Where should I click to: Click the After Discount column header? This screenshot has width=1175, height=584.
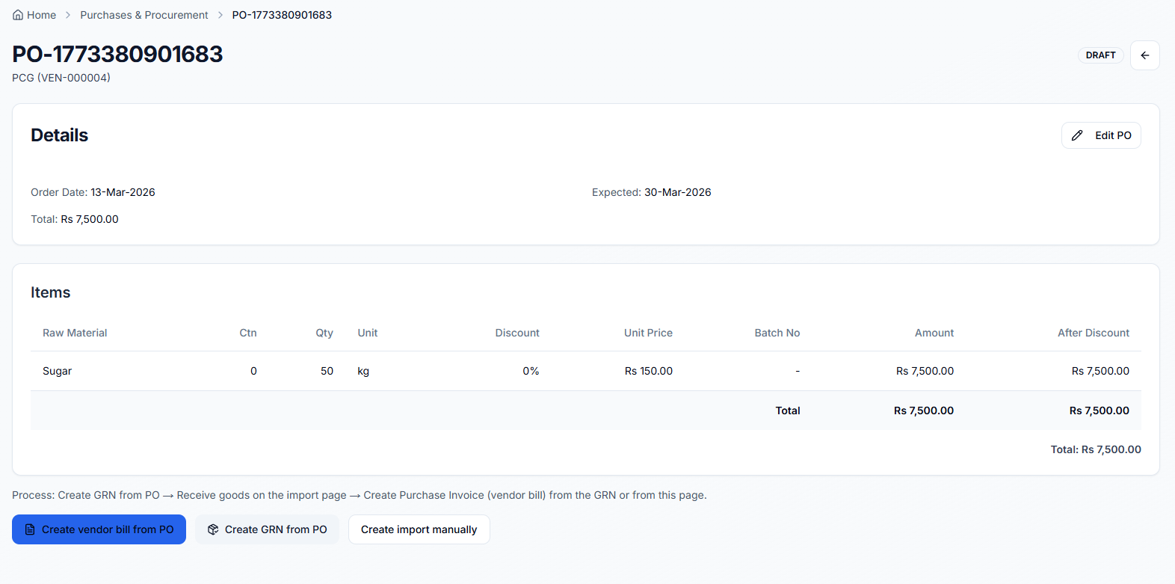coord(1093,333)
